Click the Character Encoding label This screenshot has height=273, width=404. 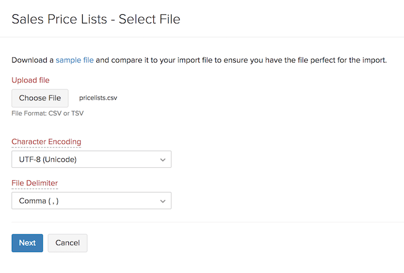[x=46, y=142]
